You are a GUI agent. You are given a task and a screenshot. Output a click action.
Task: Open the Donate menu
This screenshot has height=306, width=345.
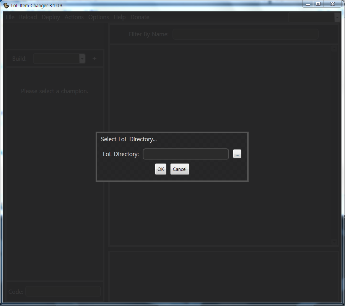[140, 17]
